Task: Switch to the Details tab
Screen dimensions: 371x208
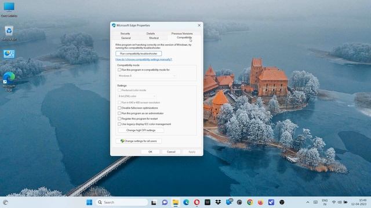Action: pos(151,34)
